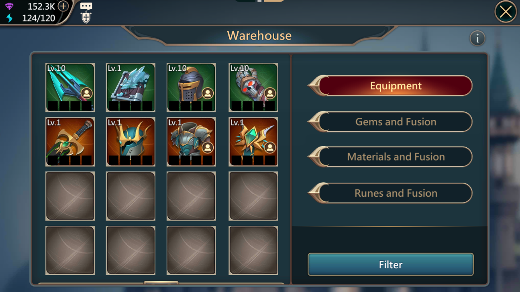Close the Warehouse with the X button
This screenshot has height=292, width=520.
[x=506, y=12]
